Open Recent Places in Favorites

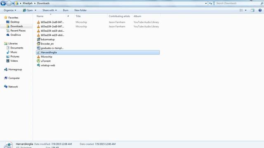(18, 31)
